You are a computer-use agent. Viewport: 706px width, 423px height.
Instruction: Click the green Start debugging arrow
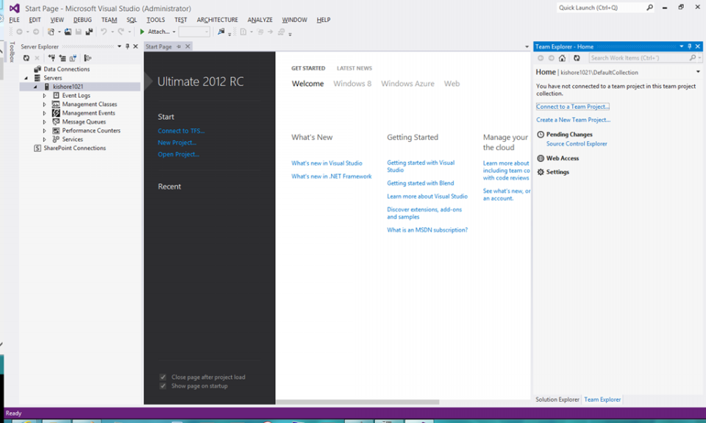(x=142, y=32)
